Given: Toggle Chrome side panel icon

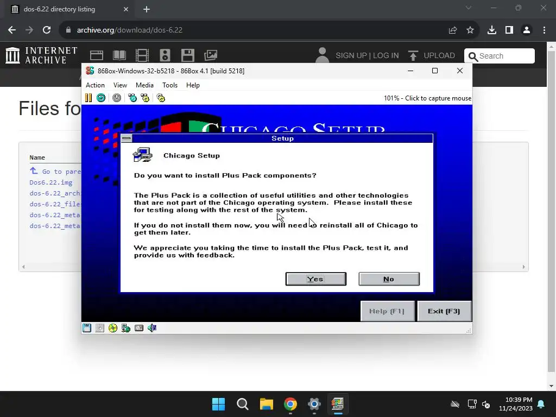Looking at the screenshot, I should point(509,30).
